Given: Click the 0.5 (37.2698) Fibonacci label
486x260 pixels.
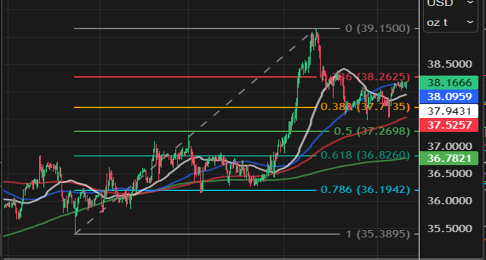Looking at the screenshot, I should point(372,131).
